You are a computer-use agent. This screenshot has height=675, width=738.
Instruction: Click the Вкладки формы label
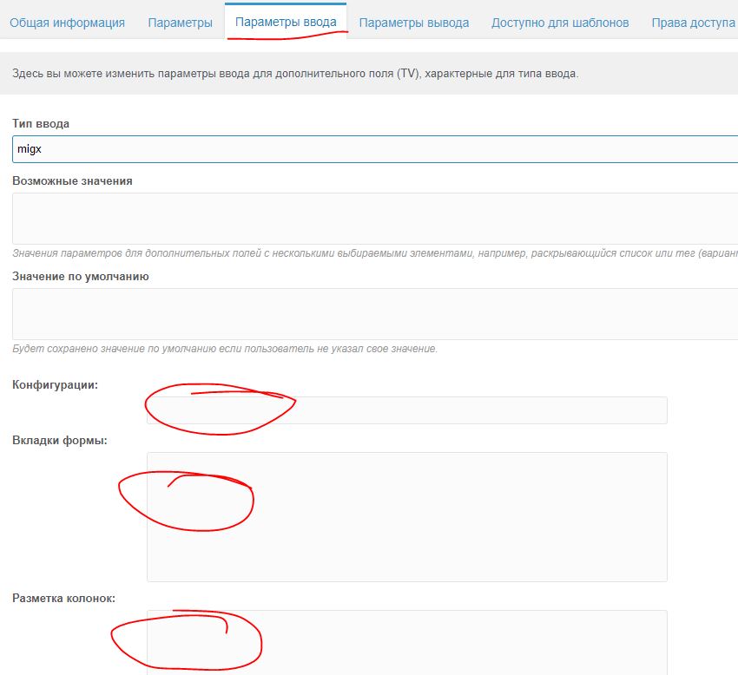click(x=60, y=441)
